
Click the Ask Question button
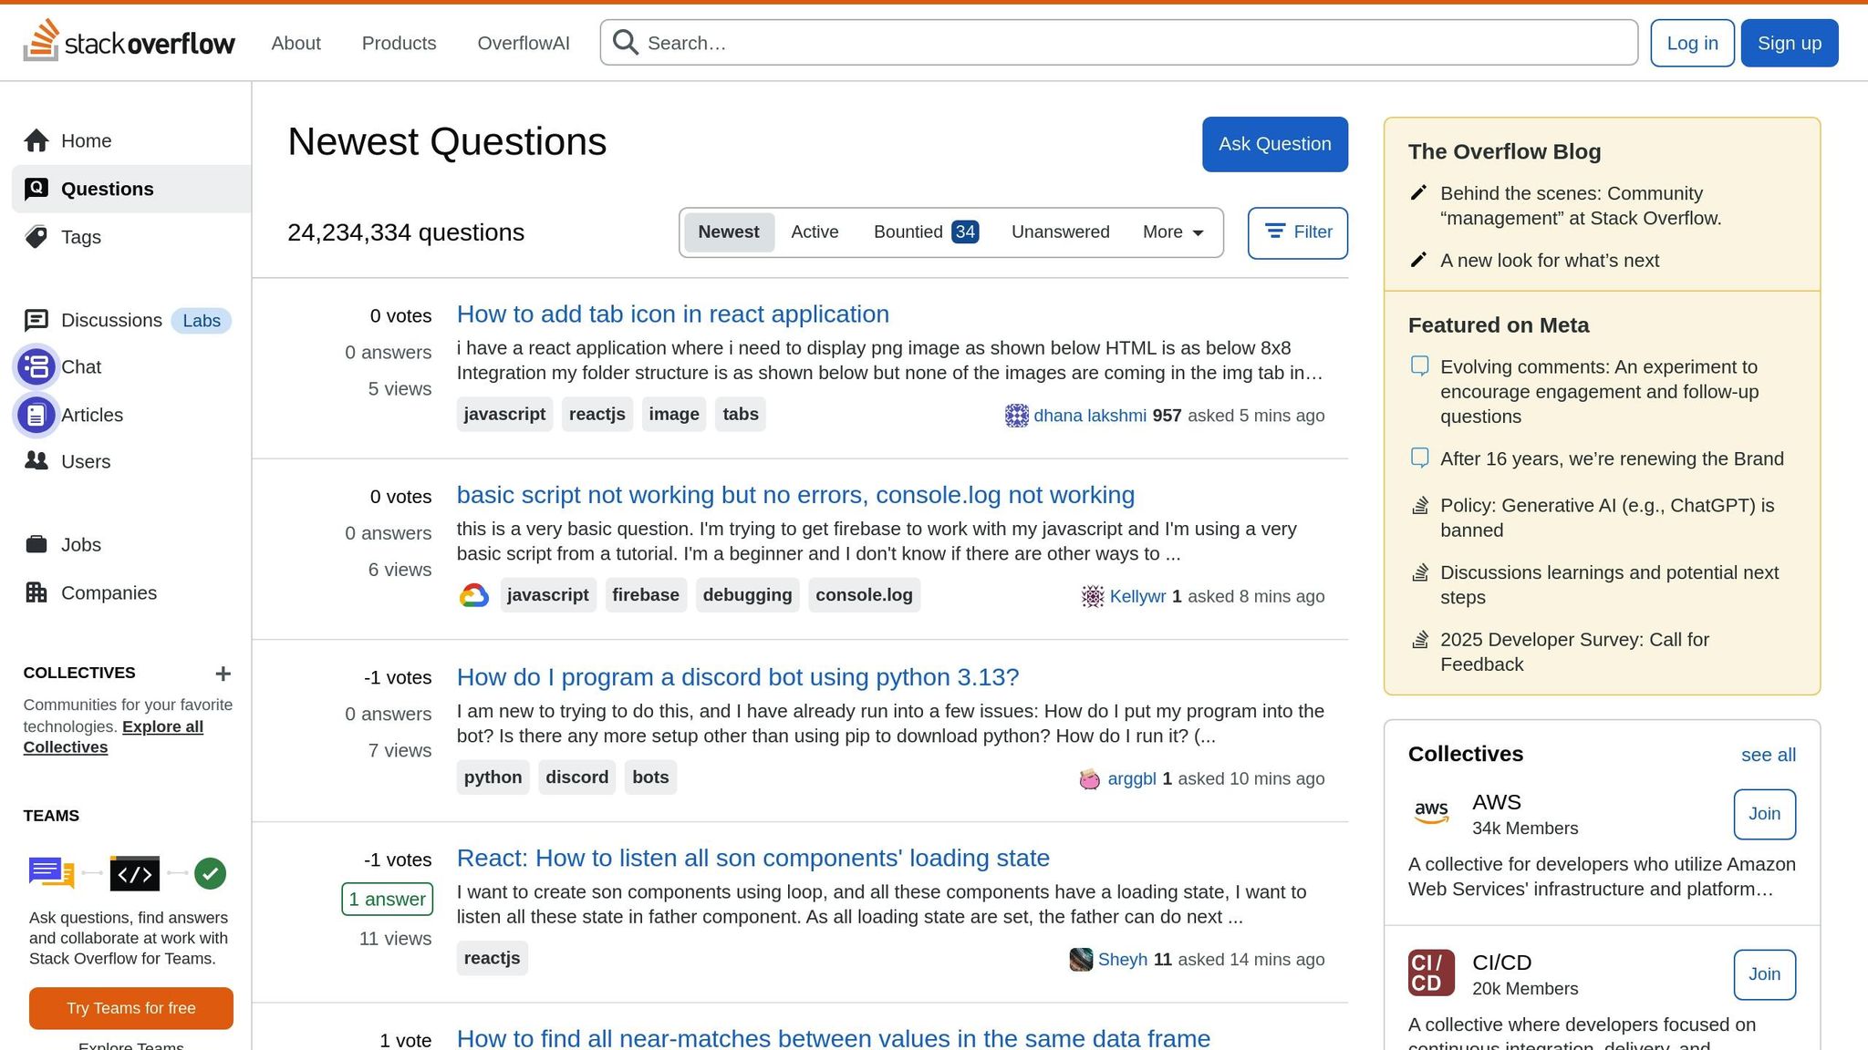pos(1274,144)
